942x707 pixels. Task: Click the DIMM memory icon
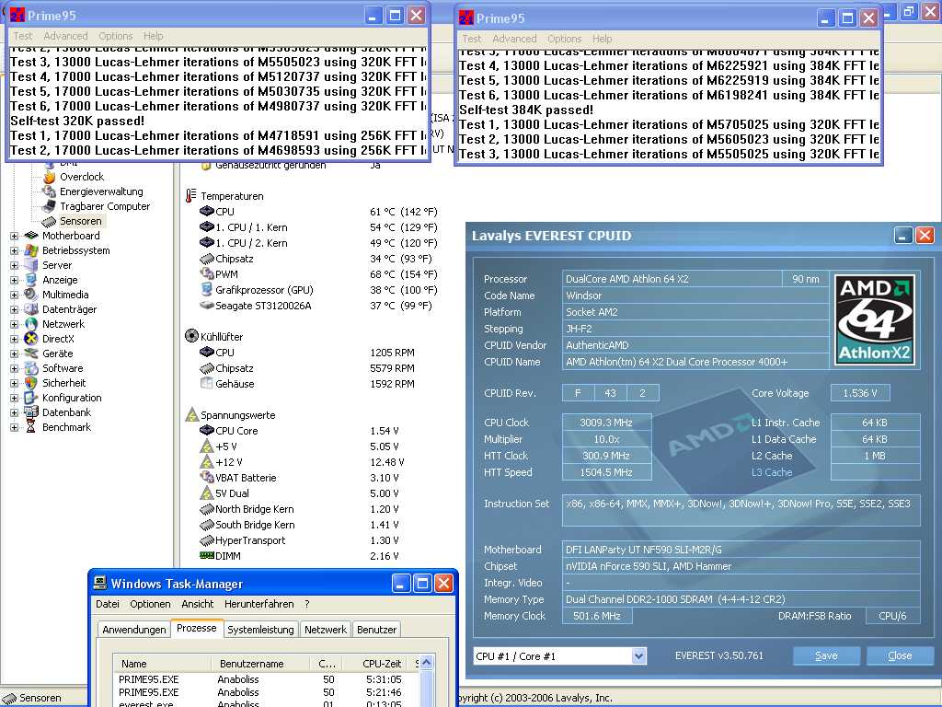(x=207, y=555)
